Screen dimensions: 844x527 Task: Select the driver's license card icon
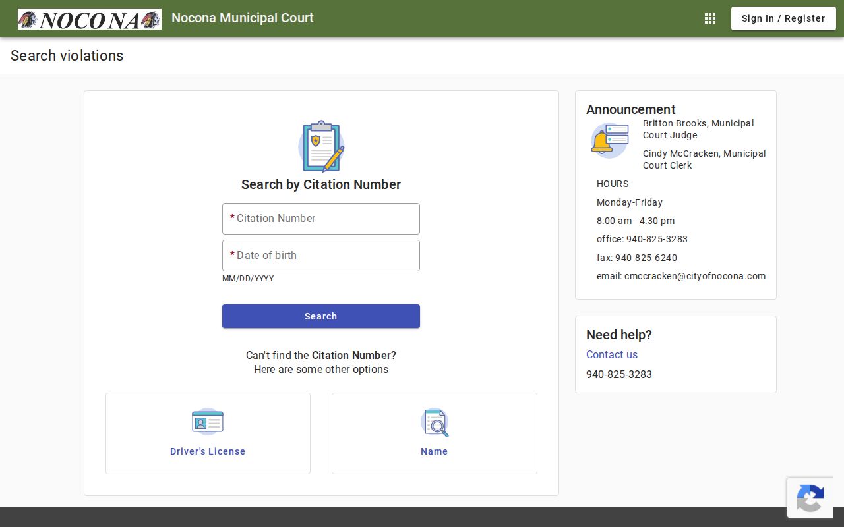click(x=208, y=422)
